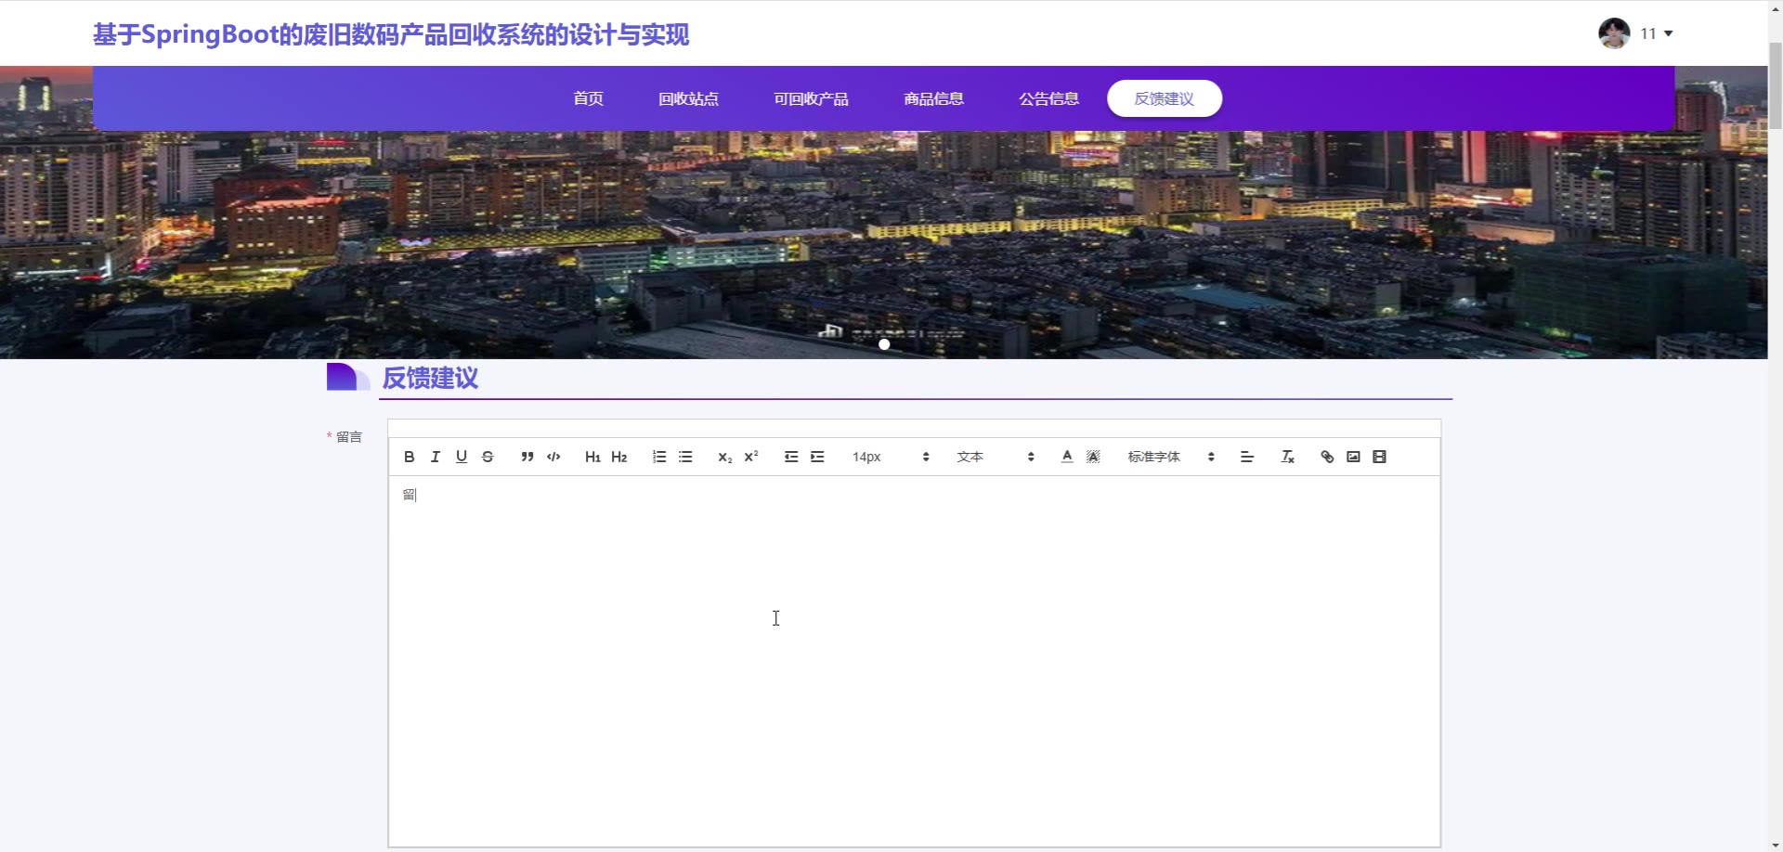Open the 公告信息 navigation tab
The height and width of the screenshot is (852, 1783).
point(1048,98)
